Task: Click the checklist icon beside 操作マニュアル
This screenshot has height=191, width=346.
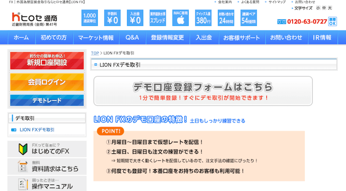Action: click(x=23, y=184)
